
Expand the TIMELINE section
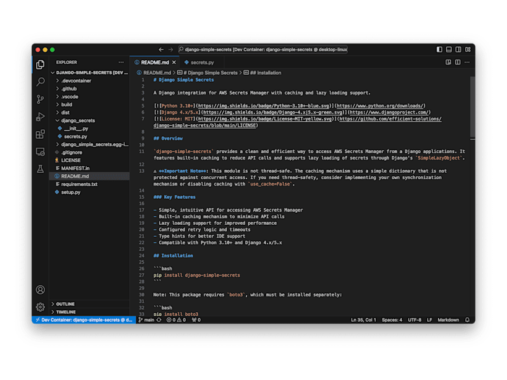[89, 312]
